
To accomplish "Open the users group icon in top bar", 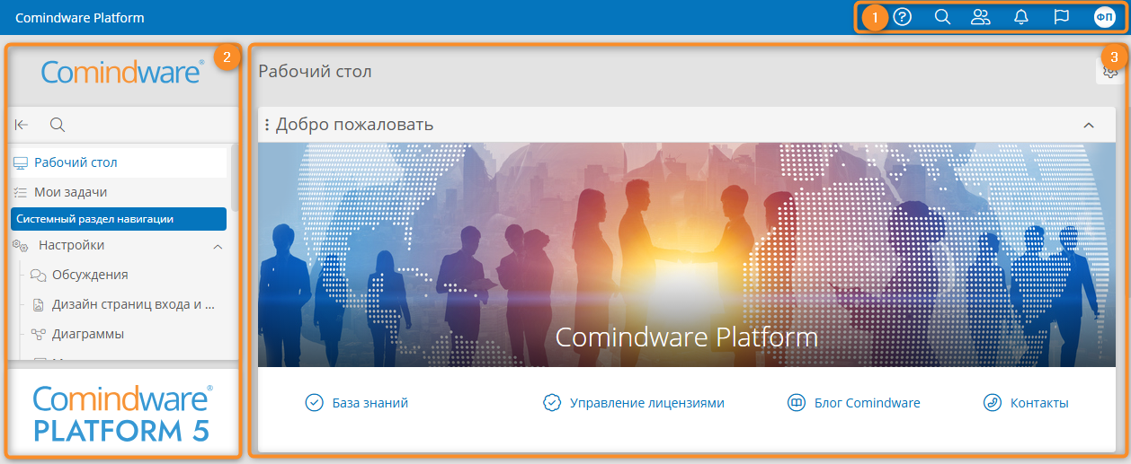I will pos(981,17).
